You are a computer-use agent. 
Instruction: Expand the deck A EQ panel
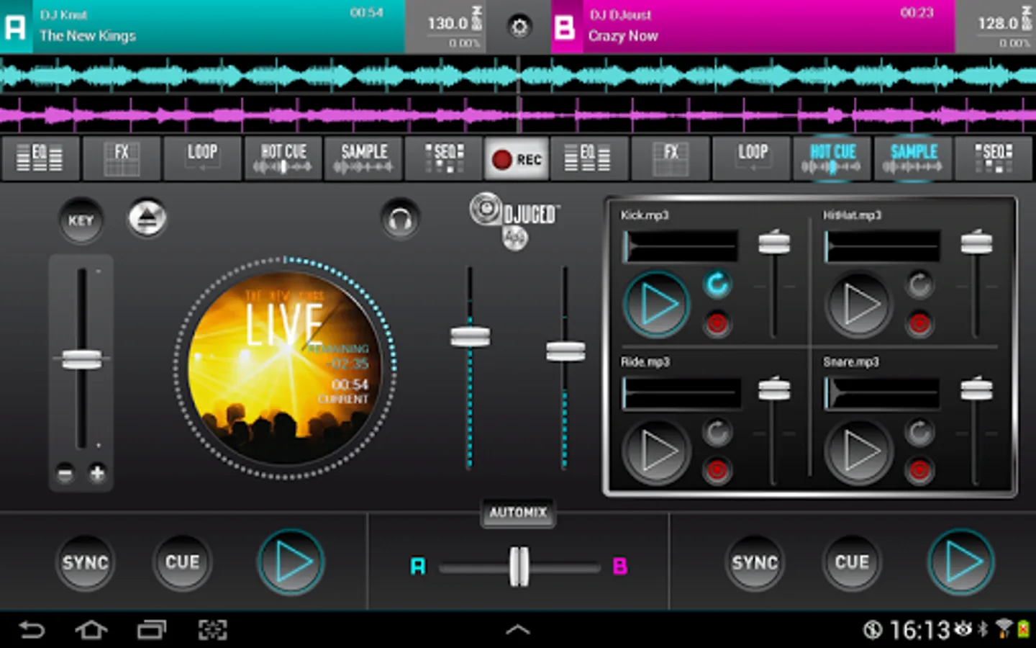pyautogui.click(x=40, y=158)
